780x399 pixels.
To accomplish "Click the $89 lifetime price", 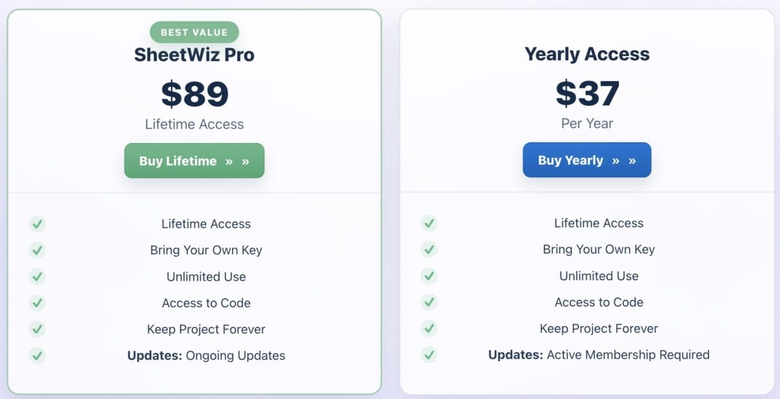I will pyautogui.click(x=194, y=94).
